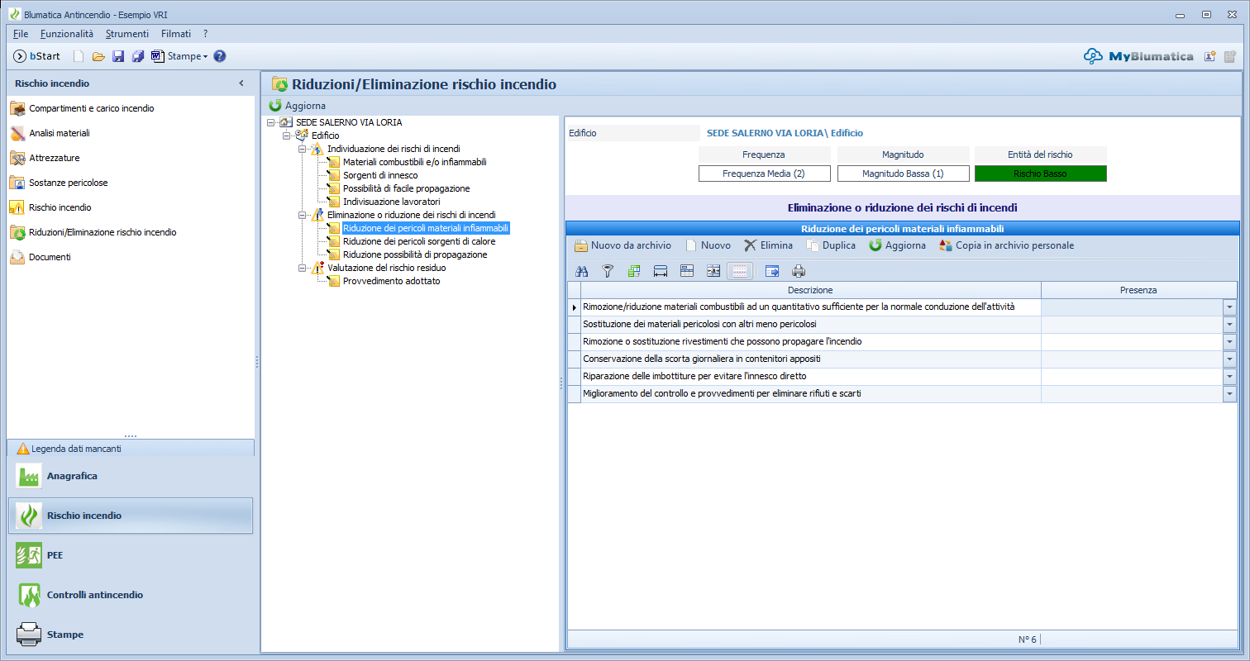Image resolution: width=1250 pixels, height=661 pixels.
Task: Click the blue help question mark icon
Action: pos(220,56)
